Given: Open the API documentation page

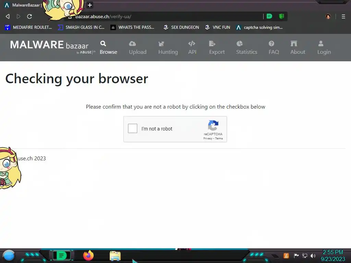Looking at the screenshot, I should 192,48.
